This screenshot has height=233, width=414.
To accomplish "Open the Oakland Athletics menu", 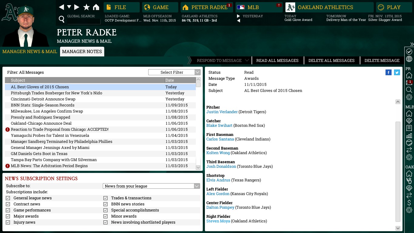I will 329,7.
